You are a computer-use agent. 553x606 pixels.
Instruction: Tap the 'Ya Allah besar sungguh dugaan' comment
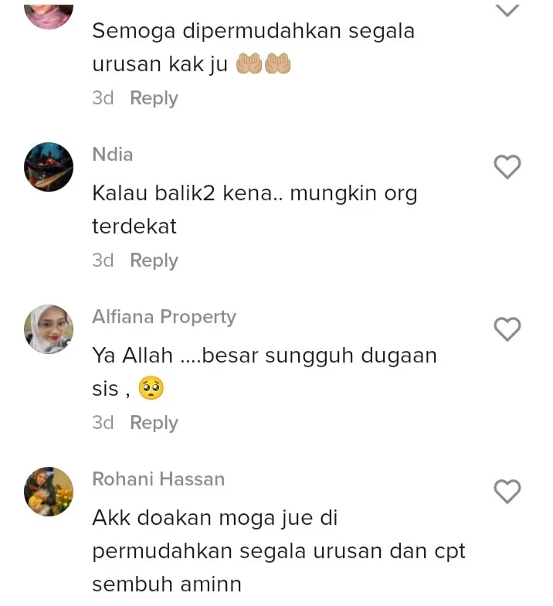[264, 372]
